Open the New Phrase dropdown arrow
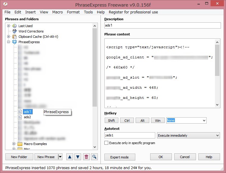The height and width of the screenshot is (173, 226). point(60,157)
